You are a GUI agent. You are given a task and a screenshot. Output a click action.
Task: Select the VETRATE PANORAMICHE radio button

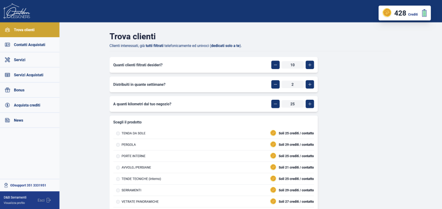pyautogui.click(x=118, y=202)
